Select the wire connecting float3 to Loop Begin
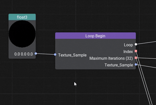Viewport: 156px width, 105px height. 45,54
